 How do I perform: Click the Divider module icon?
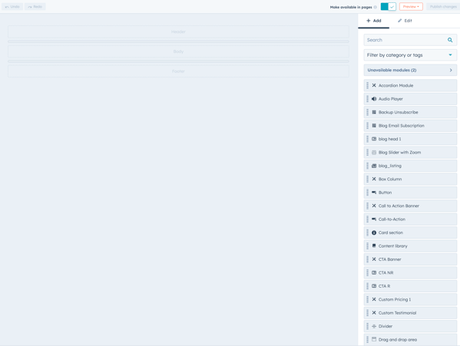tap(374, 326)
